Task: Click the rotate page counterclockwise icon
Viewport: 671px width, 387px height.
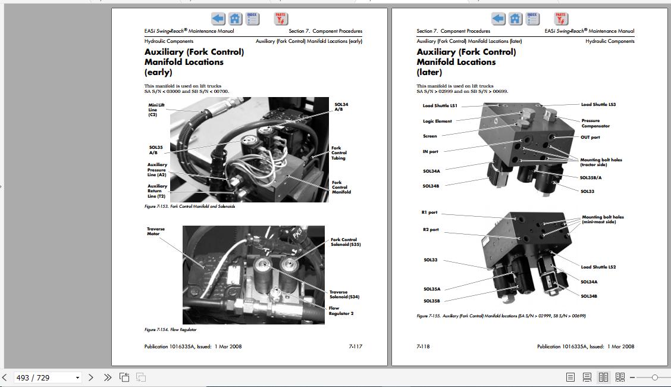Action: 124,377
